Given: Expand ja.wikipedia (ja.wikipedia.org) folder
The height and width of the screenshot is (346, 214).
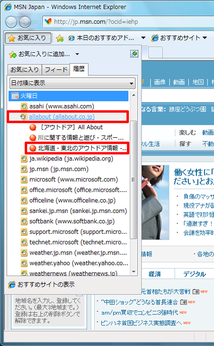Looking at the screenshot, I should [x=66, y=158].
